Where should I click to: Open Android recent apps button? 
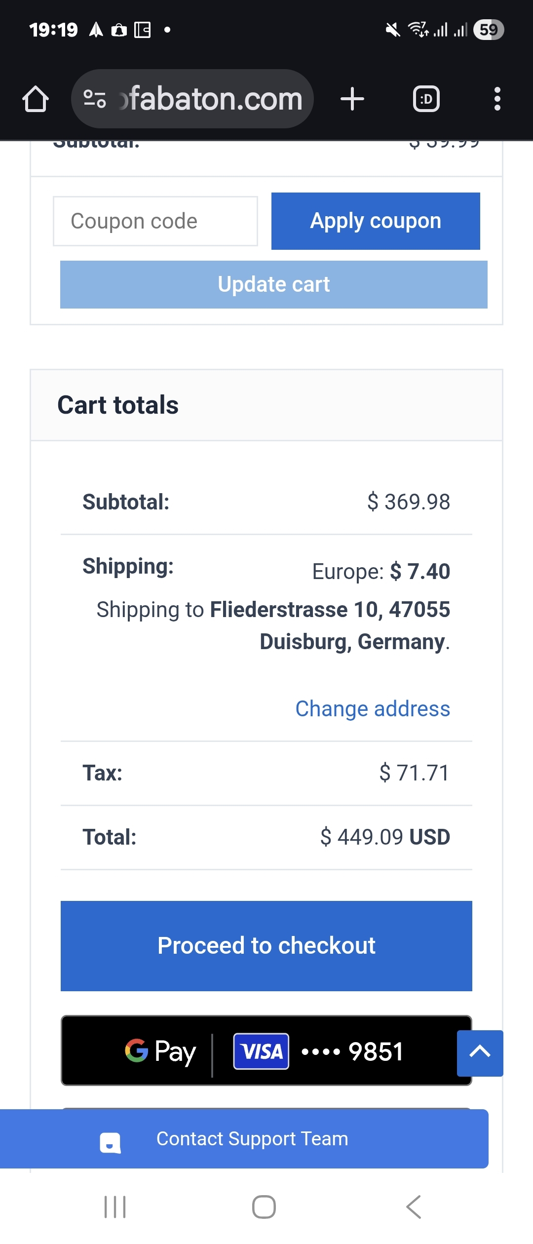pyautogui.click(x=115, y=1207)
